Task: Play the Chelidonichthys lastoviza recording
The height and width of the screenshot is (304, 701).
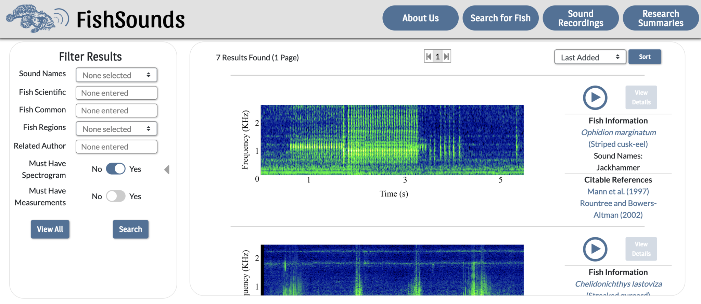Action: [x=595, y=249]
